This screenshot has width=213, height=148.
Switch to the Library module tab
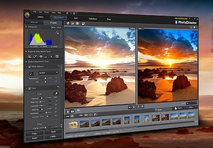[x=40, y=17]
